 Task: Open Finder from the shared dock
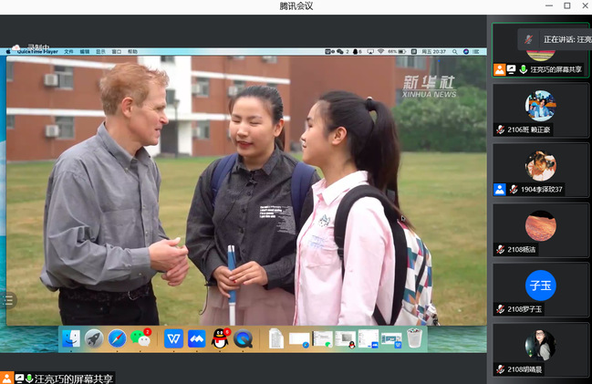tap(70, 338)
